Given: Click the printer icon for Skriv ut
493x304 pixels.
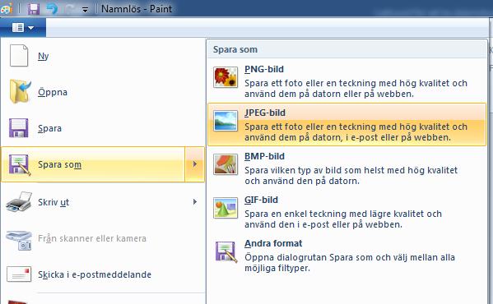Looking at the screenshot, I should click(19, 202).
